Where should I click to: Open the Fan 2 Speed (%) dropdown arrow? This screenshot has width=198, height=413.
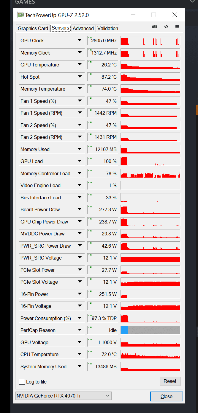[80, 125]
